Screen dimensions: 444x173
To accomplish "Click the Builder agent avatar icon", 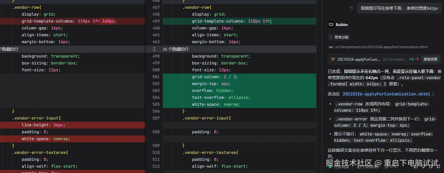I will point(331,24).
